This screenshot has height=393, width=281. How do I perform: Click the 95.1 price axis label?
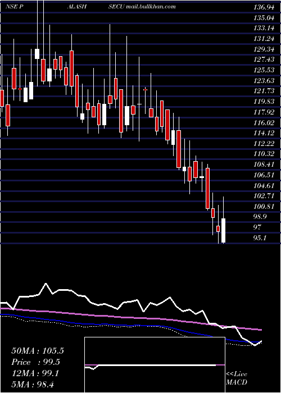[260, 237]
